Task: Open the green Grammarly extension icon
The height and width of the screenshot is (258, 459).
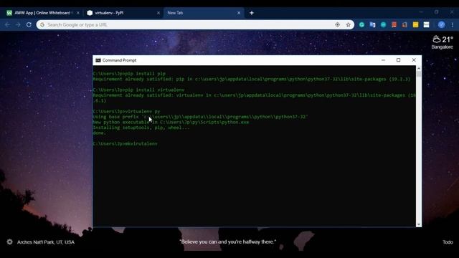Action: 361,25
